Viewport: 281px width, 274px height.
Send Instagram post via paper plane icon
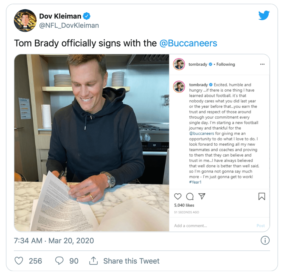pos(202,196)
